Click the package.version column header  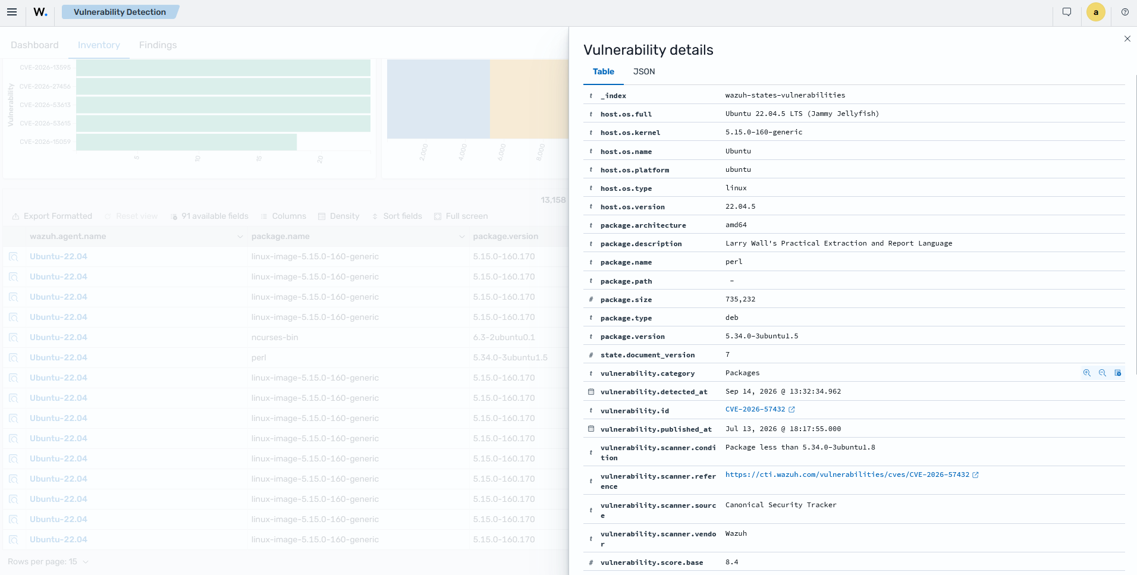click(x=505, y=236)
